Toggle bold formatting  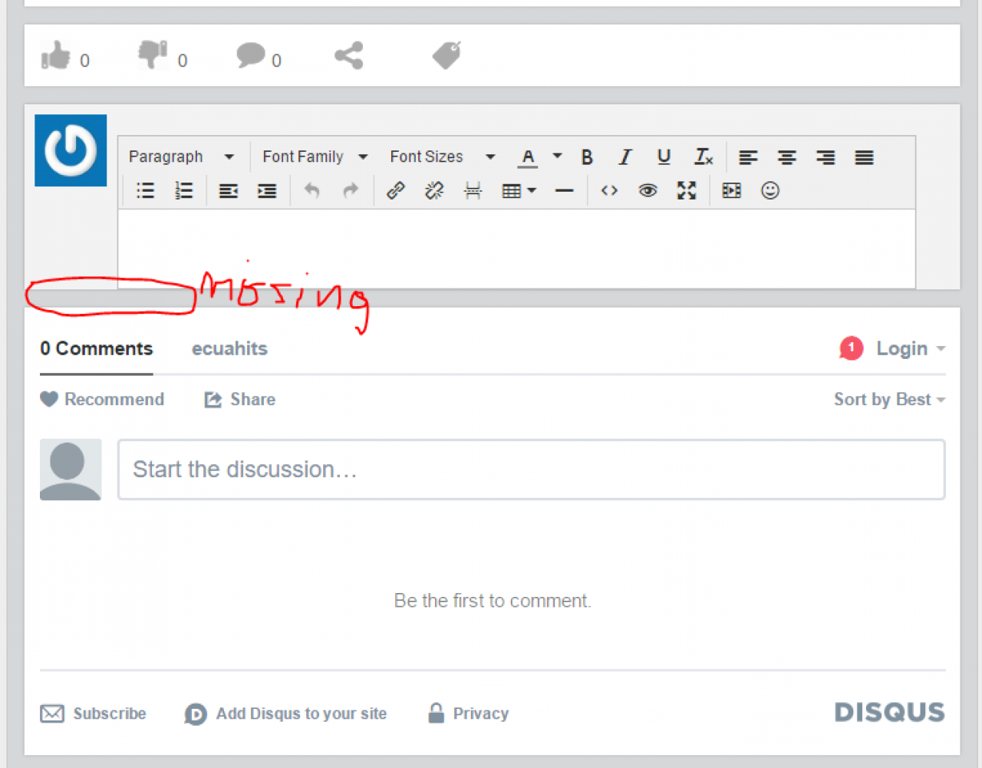tap(587, 157)
